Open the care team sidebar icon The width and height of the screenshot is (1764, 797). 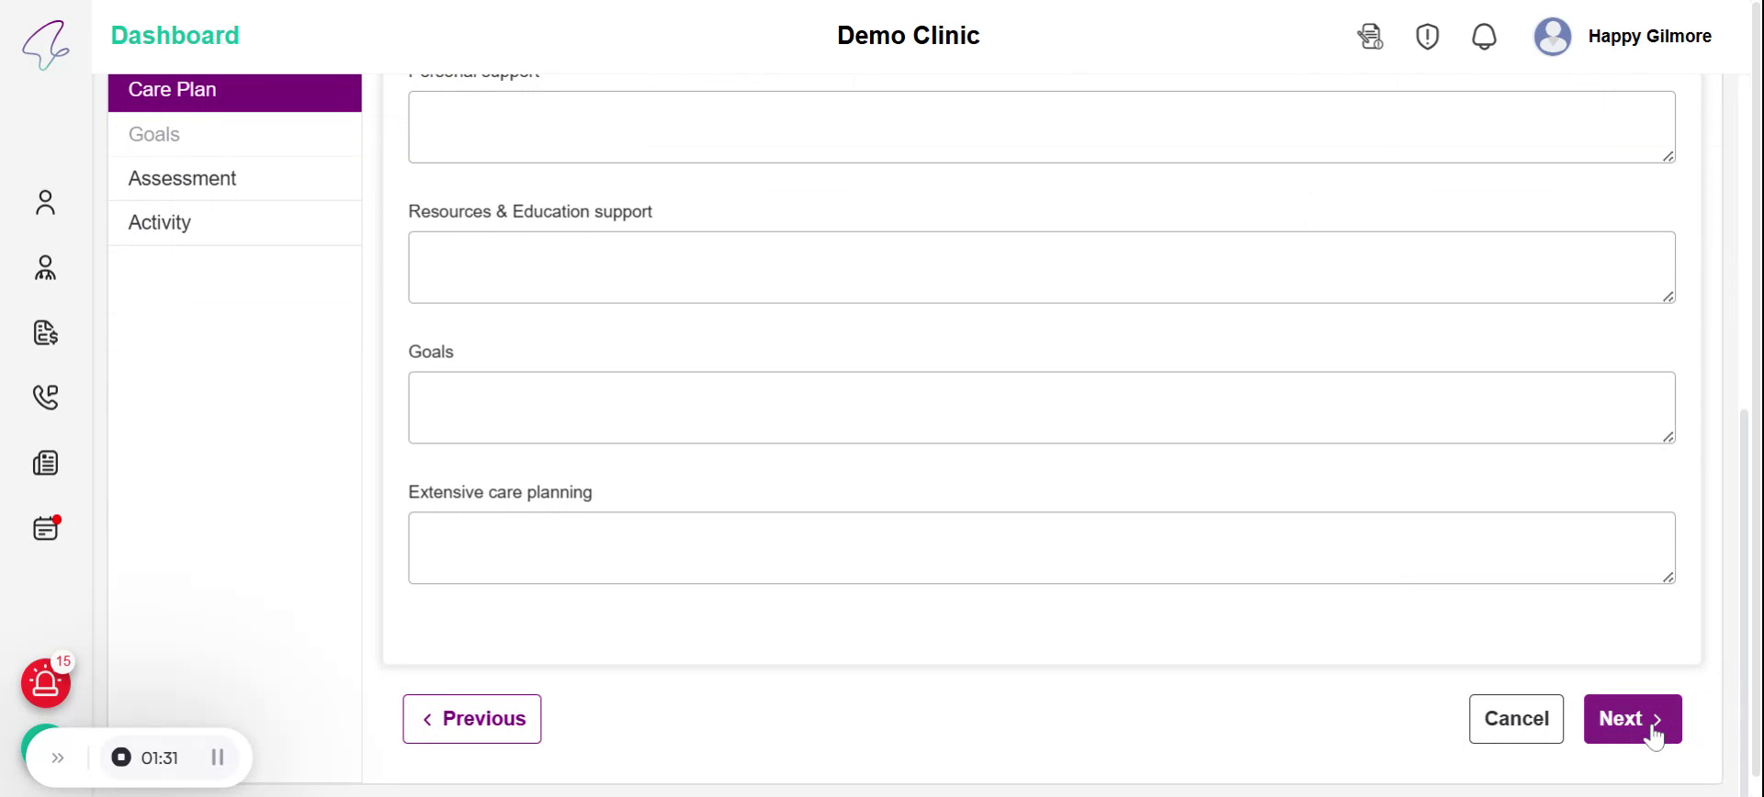45,267
